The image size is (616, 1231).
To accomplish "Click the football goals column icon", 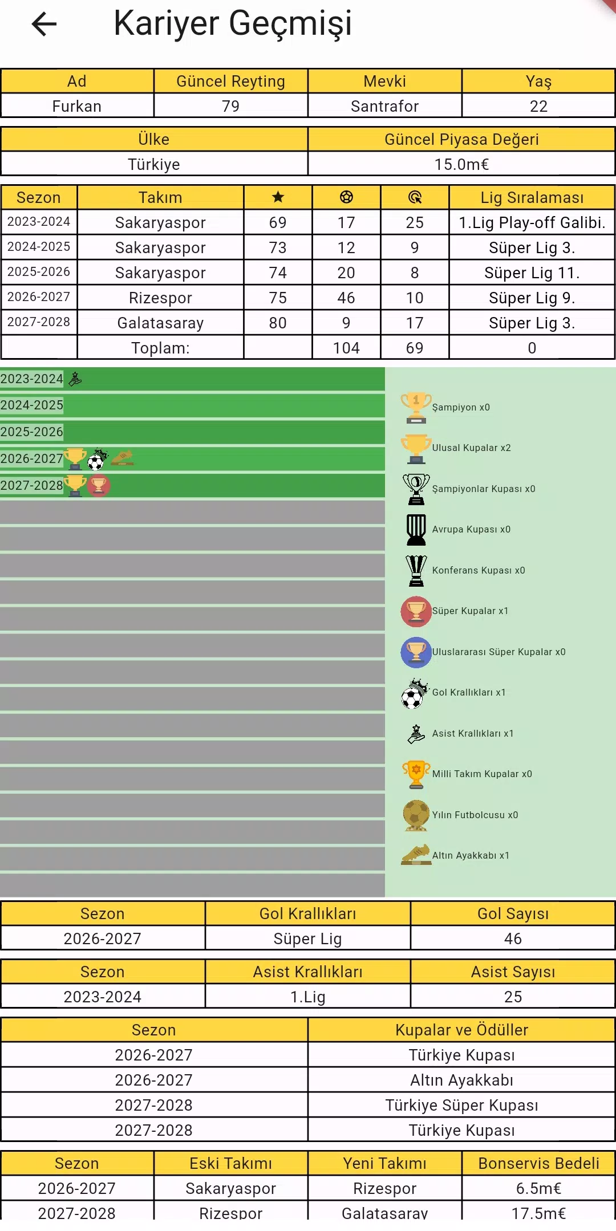I will (346, 197).
